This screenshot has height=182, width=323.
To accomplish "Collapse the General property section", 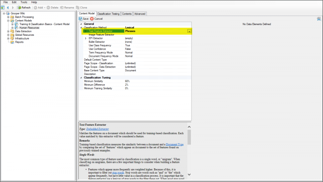I will 81,24.
